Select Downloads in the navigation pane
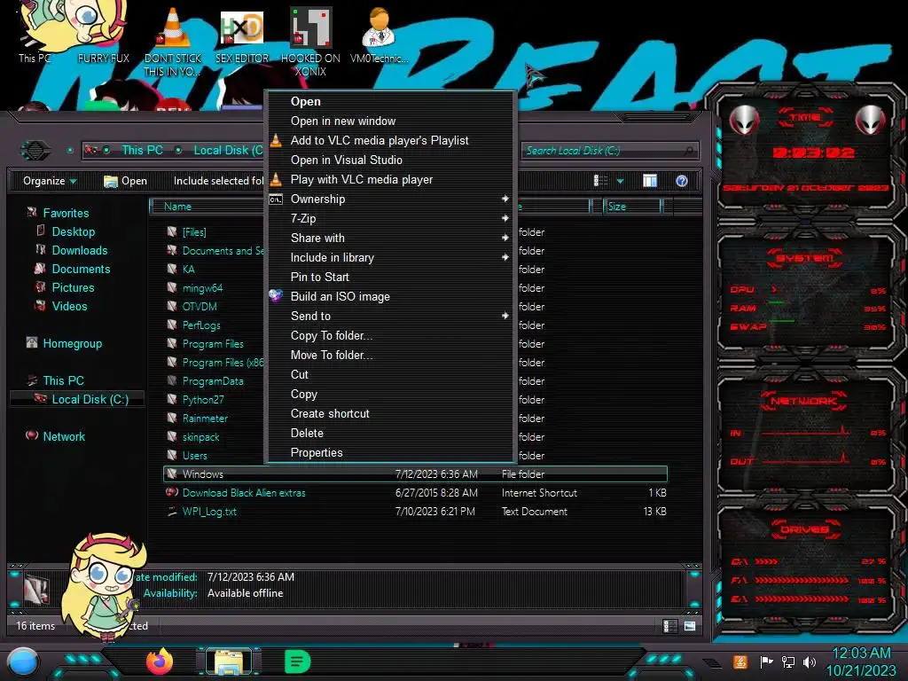 tap(79, 250)
